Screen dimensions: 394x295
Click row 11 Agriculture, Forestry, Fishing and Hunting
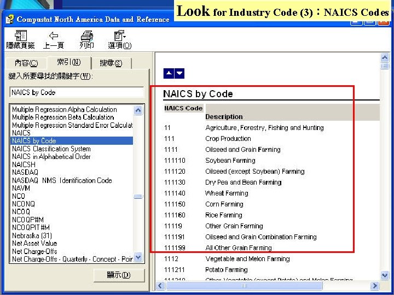pos(244,128)
